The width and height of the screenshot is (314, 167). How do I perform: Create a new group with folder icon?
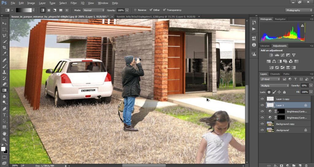tap(293, 165)
